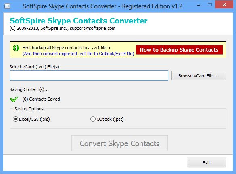Viewport: 236px width, 174px height.
Task: Click the green checkmark icon
Action: click(x=14, y=99)
